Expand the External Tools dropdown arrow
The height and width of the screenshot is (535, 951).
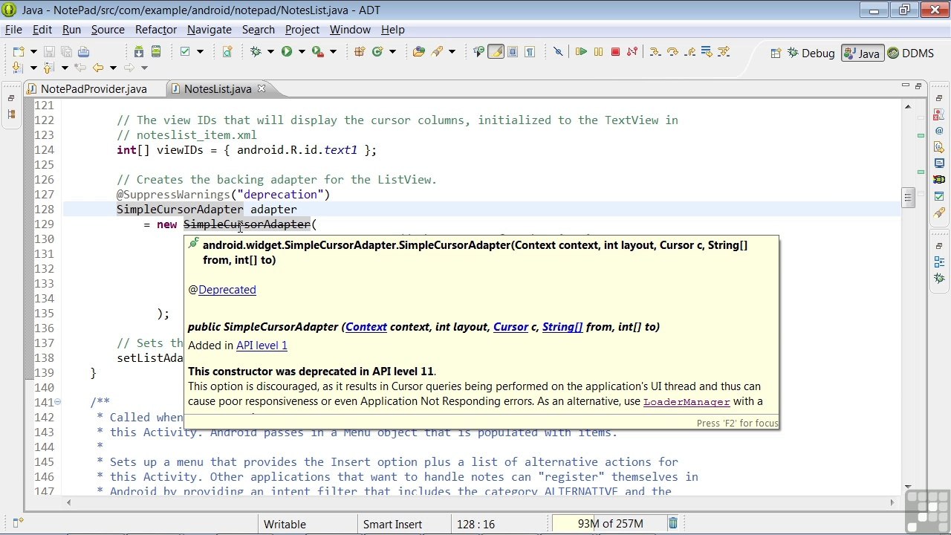[x=333, y=51]
